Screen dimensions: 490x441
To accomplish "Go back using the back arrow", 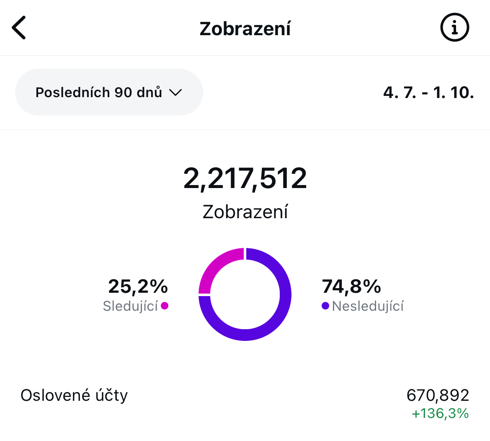I will click(19, 28).
